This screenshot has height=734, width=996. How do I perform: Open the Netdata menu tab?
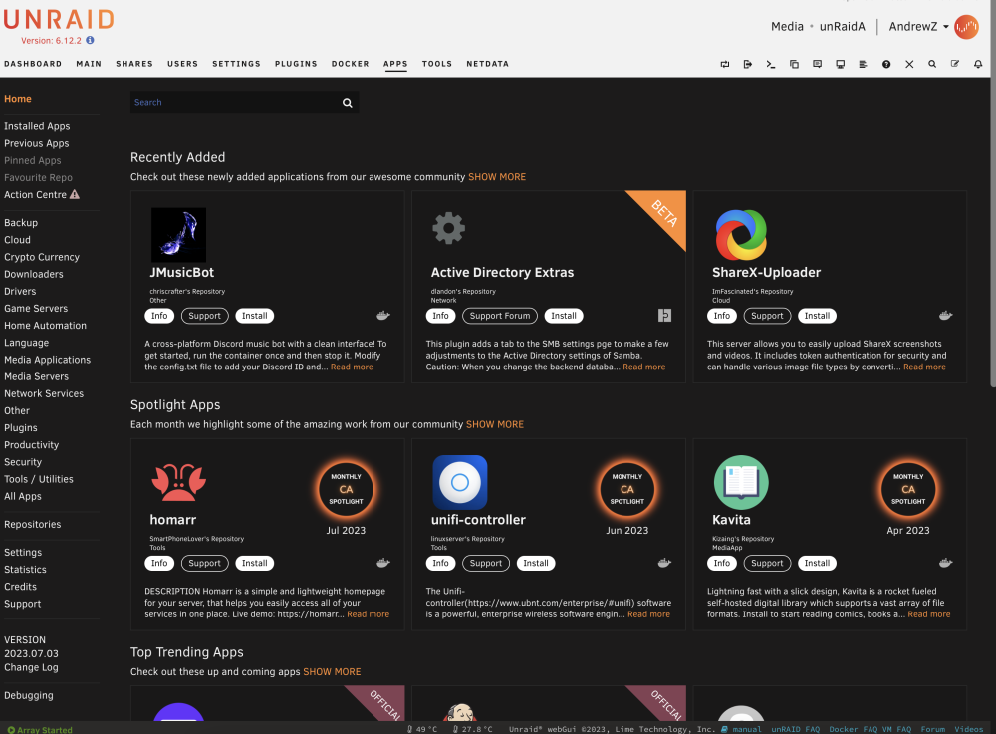coord(487,64)
